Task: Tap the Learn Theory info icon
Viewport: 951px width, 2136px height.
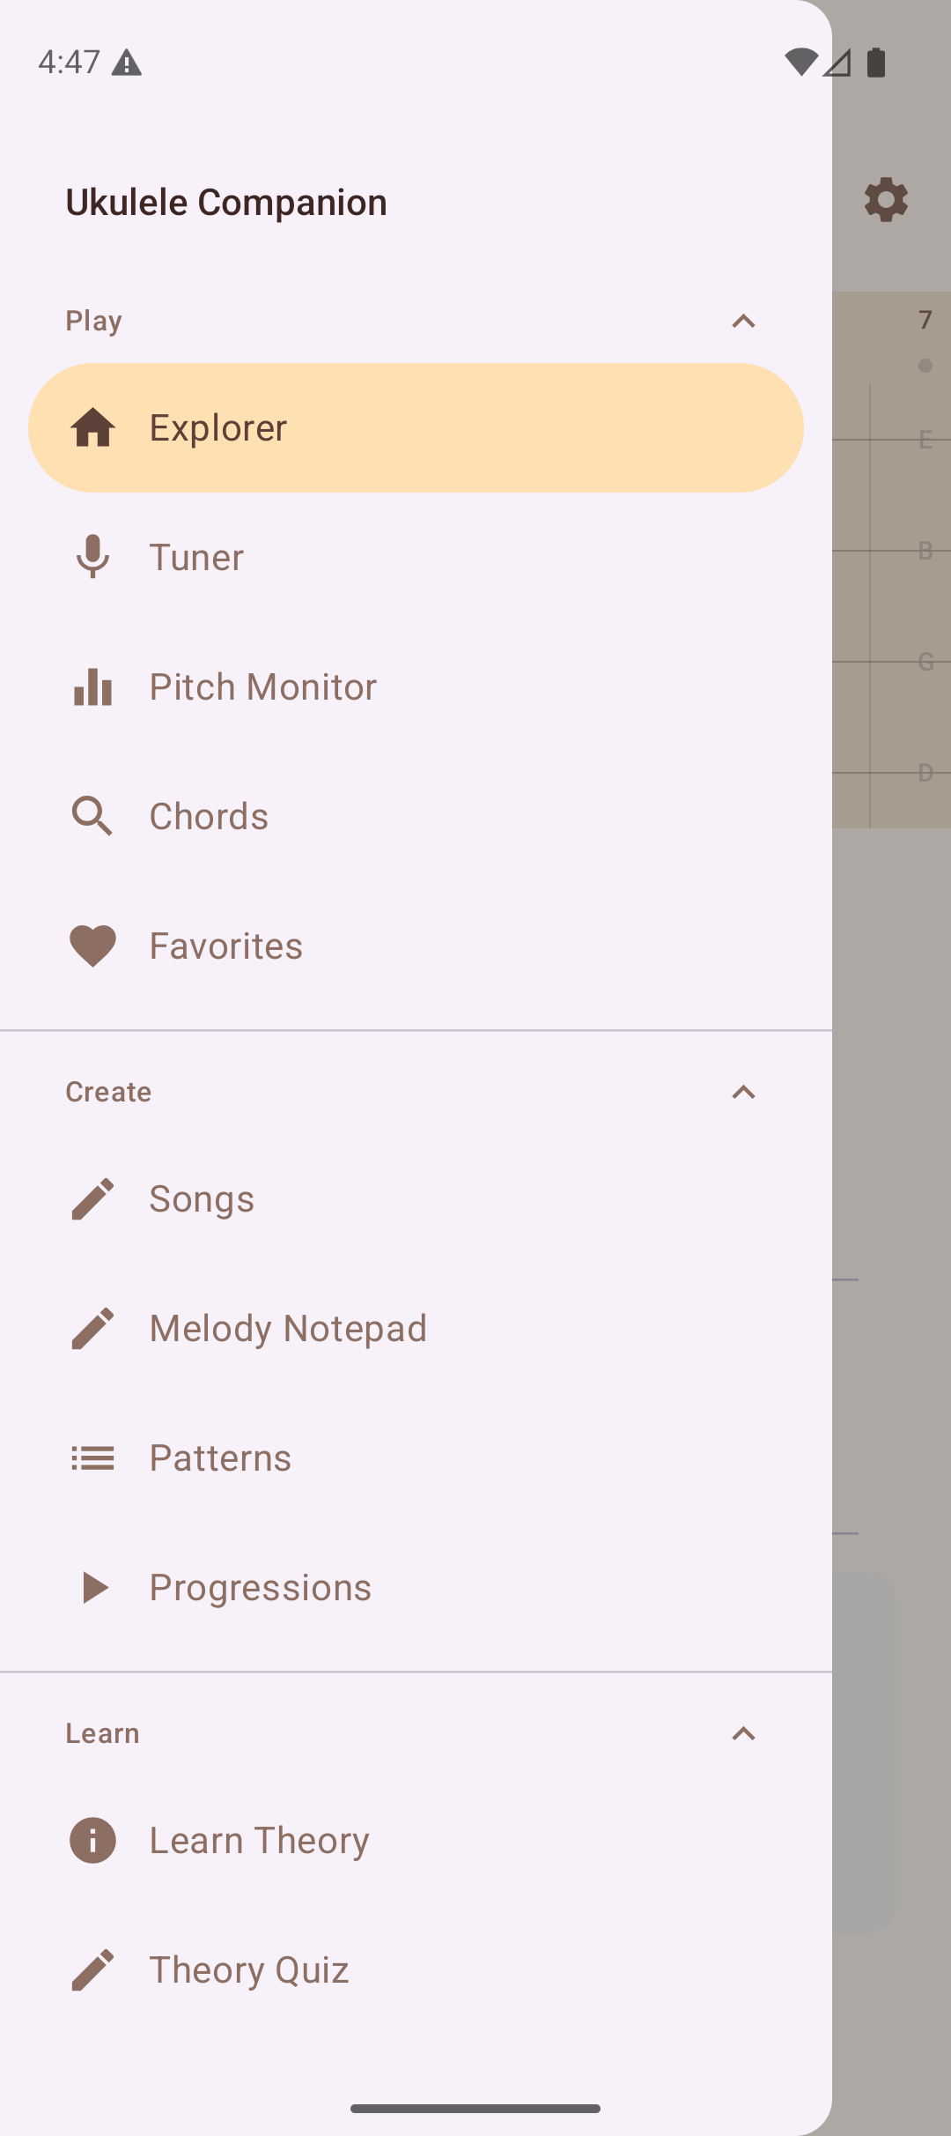Action: tap(92, 1840)
